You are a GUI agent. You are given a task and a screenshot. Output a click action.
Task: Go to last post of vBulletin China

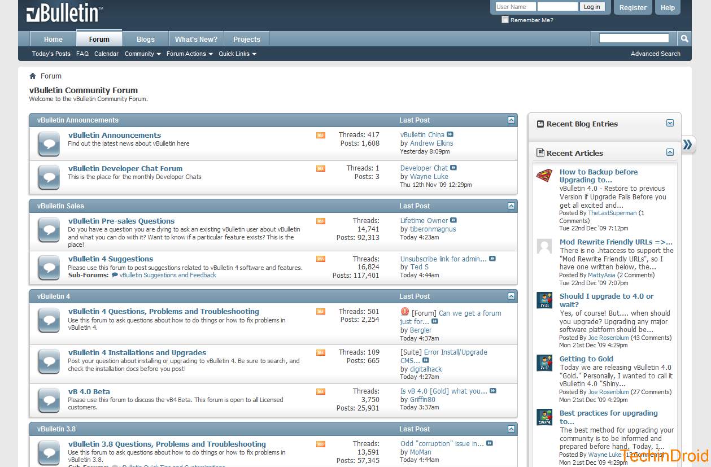450,134
